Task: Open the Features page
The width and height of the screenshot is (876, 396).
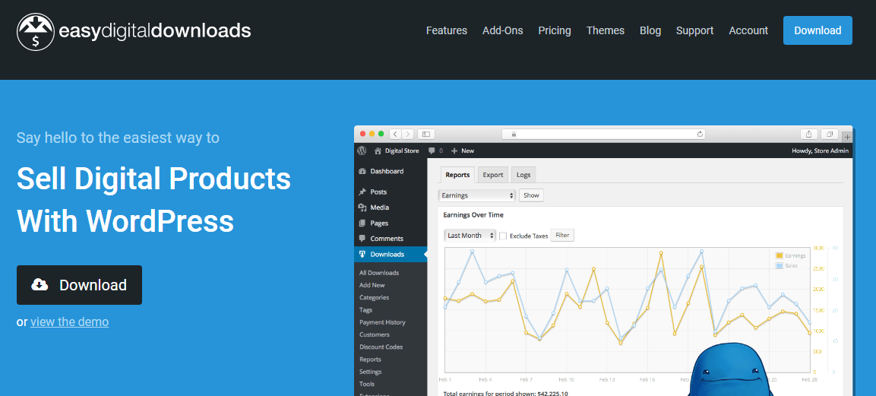Action: coord(447,30)
